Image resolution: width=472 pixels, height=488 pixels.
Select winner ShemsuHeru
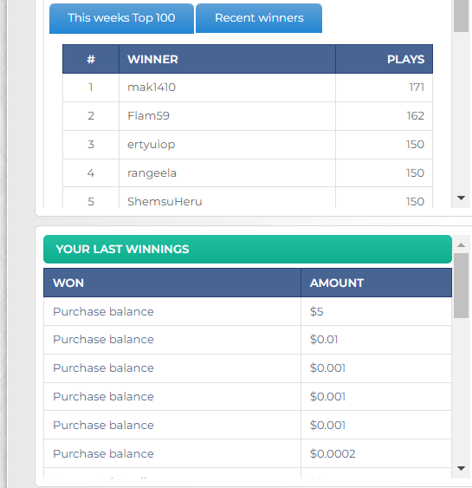coord(165,202)
